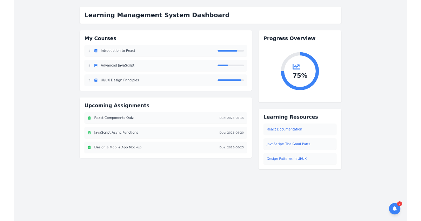Click the Advanced JavaScript book icon
Image resolution: width=421 pixels, height=221 pixels.
pyautogui.click(x=95, y=65)
